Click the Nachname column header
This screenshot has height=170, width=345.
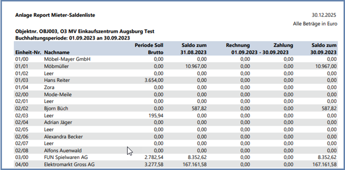57,52
